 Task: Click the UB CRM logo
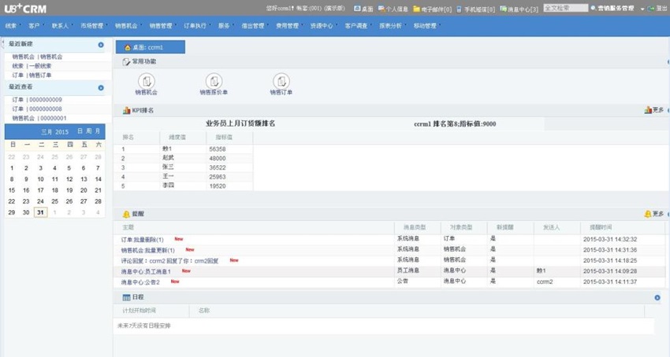[x=25, y=8]
